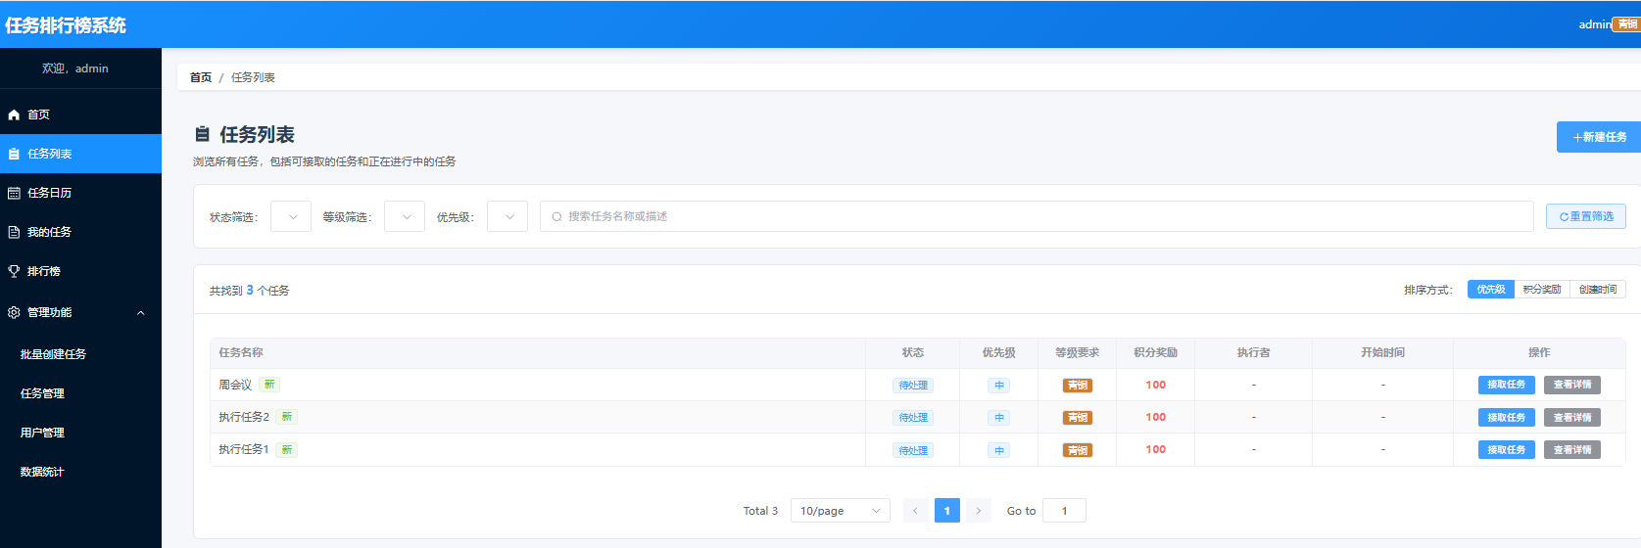The height and width of the screenshot is (548, 1641).
Task: Click the 青铜 badge next to admin
Action: click(1627, 24)
